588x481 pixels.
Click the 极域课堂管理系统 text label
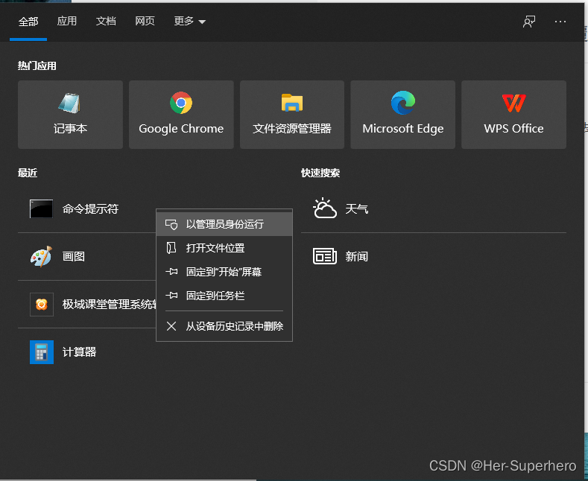[109, 305]
